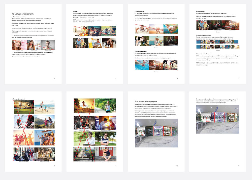Open the woman doing push-ups photo
This screenshot has height=180, width=252.
click(142, 29)
